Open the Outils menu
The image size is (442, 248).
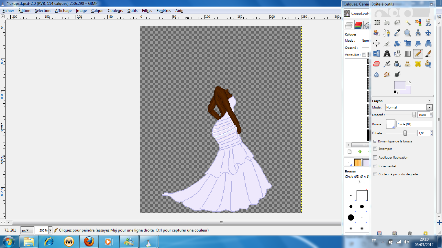[x=132, y=11]
